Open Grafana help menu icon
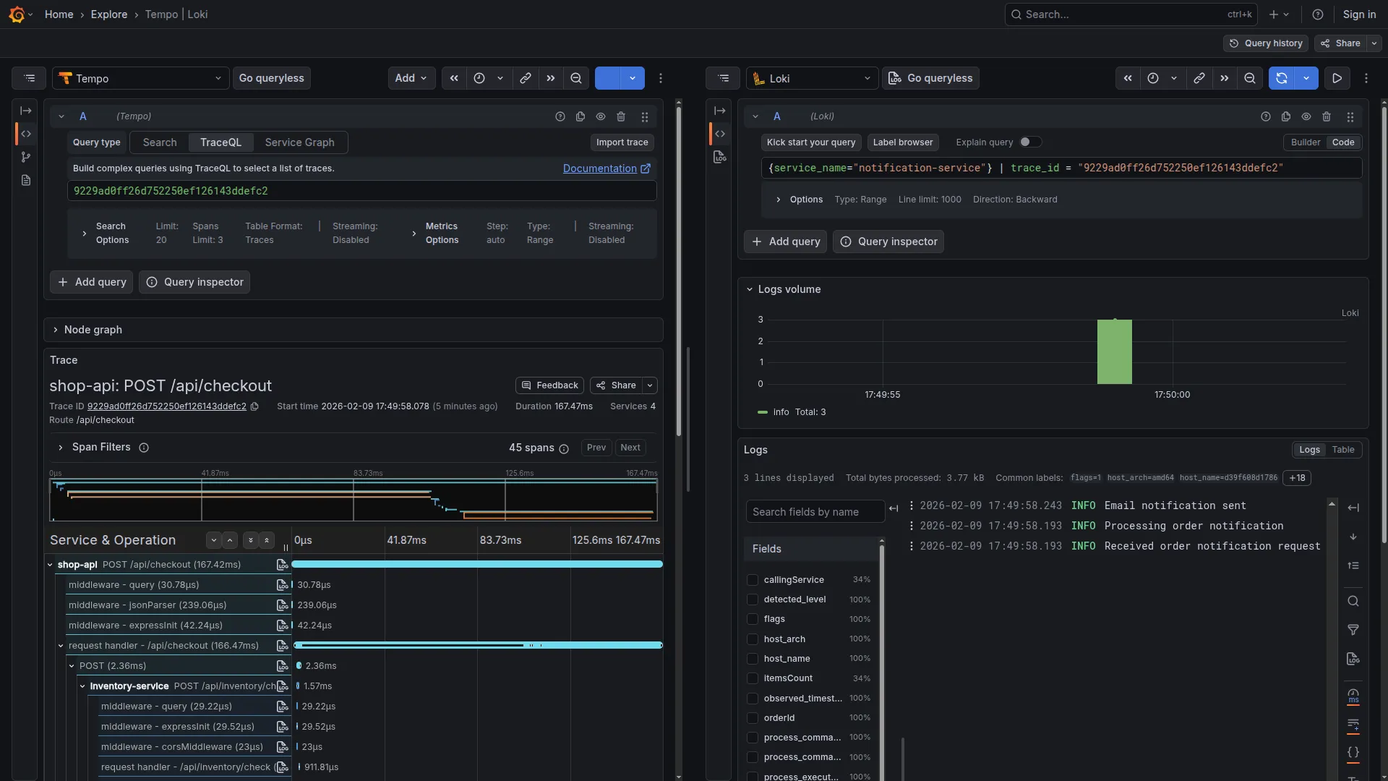 [1318, 14]
